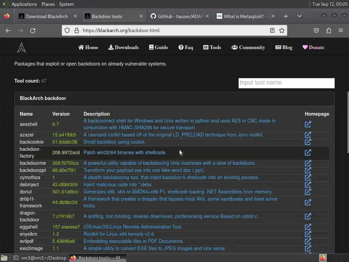Close the Backdoor tools tab
349x262 pixels.
click(141, 16)
